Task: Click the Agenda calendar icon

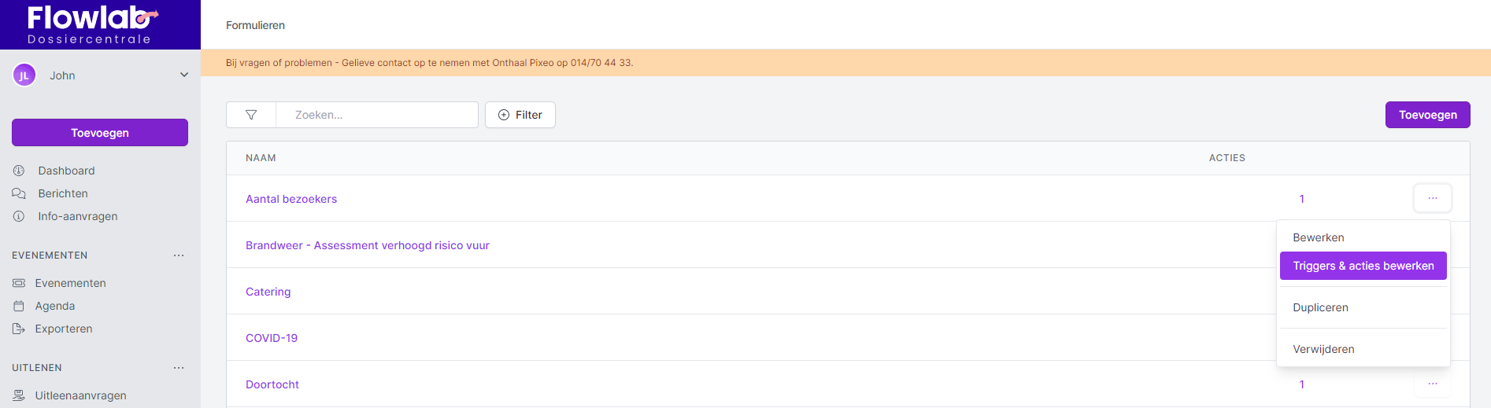Action: 19,306
